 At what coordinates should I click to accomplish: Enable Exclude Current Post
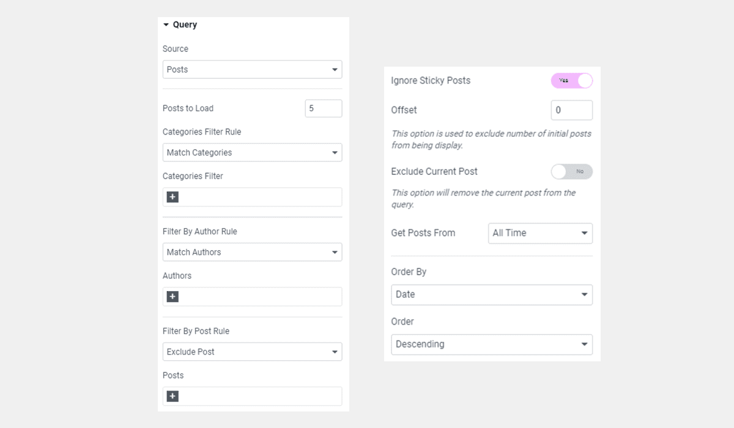tap(573, 172)
